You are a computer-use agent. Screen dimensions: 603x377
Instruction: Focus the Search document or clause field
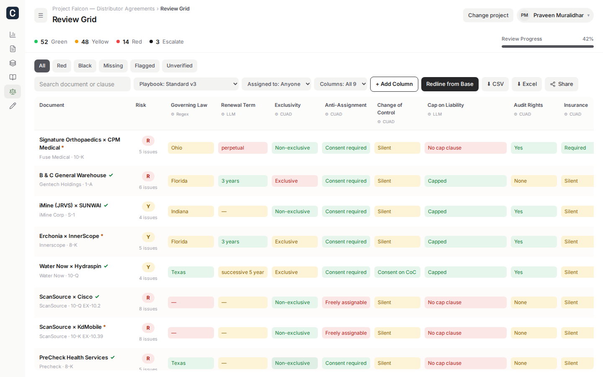coord(82,84)
